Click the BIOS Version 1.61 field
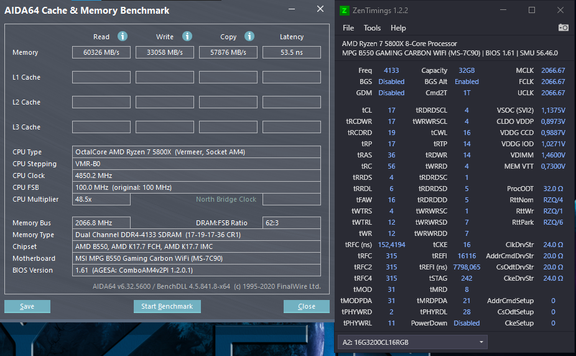The image size is (576, 356). [x=197, y=270]
